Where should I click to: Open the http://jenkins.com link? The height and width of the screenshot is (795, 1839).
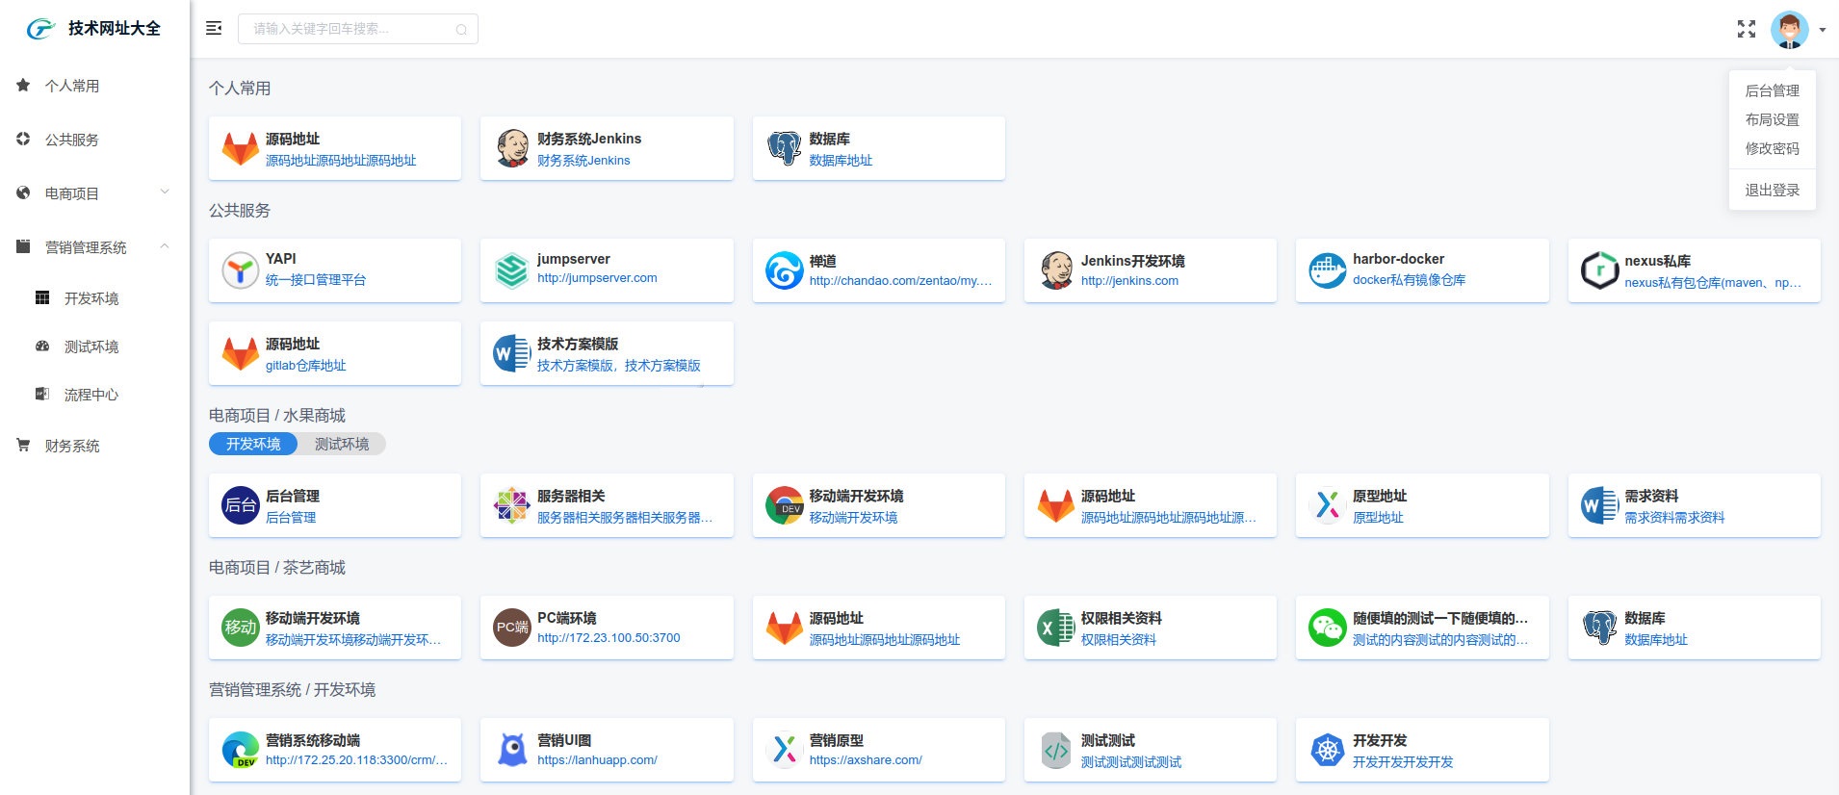click(x=1129, y=281)
